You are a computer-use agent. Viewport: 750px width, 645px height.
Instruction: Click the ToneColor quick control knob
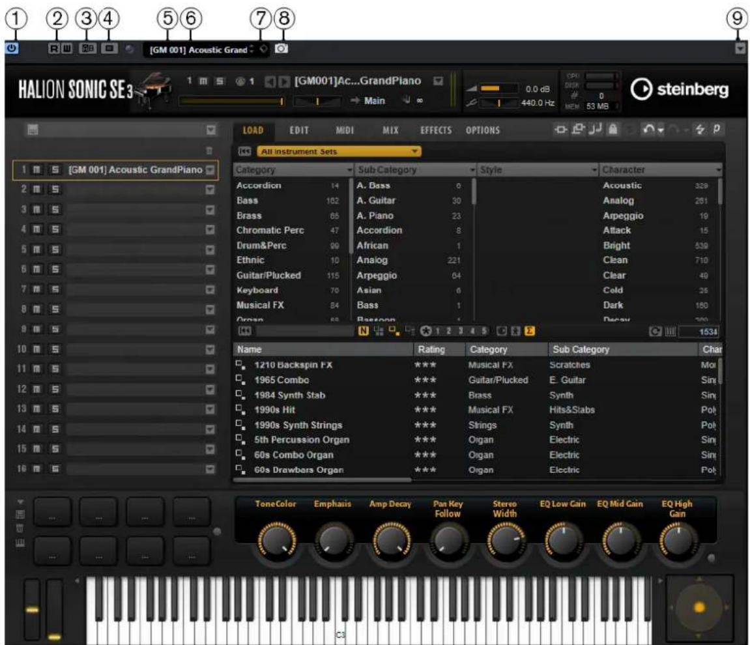pos(277,541)
